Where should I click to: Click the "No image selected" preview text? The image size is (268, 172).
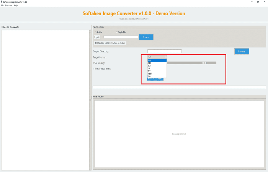179,134
